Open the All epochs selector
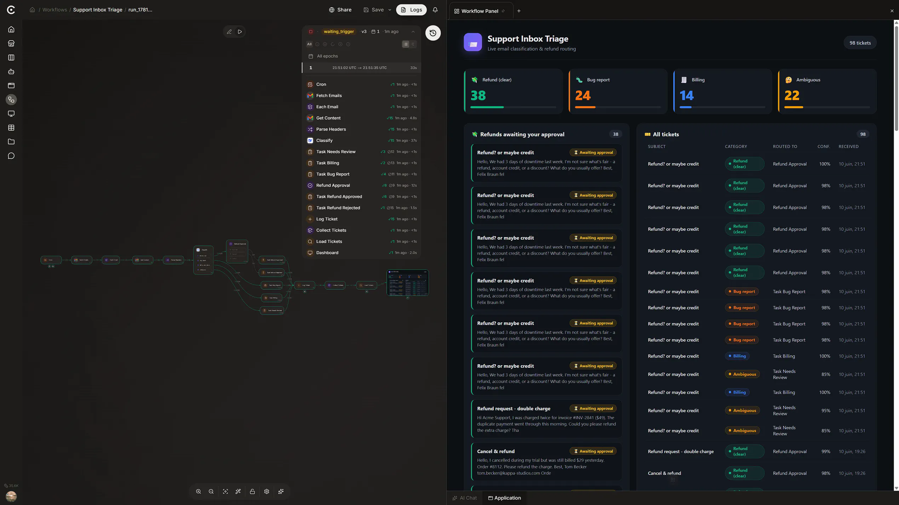Image resolution: width=899 pixels, height=505 pixels. coord(361,56)
